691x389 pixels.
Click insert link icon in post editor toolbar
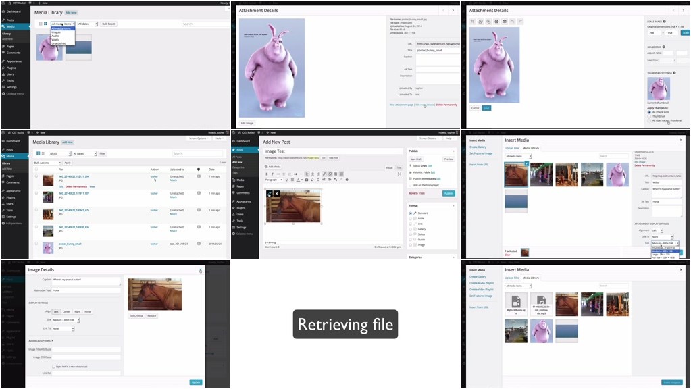[324, 174]
